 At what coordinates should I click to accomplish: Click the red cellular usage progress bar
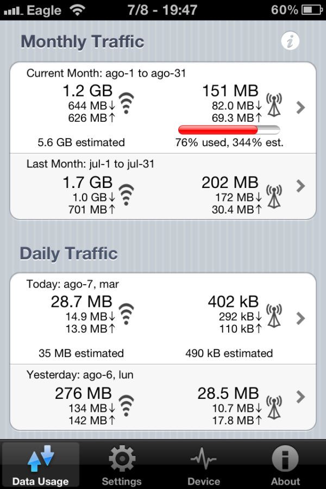(229, 129)
